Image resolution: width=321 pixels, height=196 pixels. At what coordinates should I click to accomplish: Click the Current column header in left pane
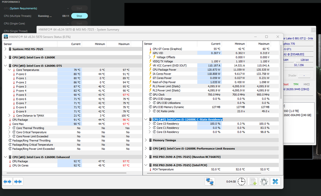point(69,44)
